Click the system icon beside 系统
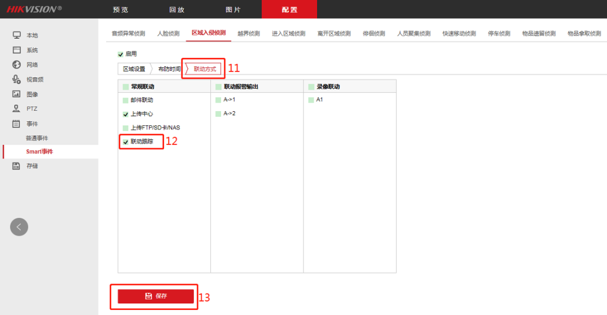607x315 pixels. point(16,50)
